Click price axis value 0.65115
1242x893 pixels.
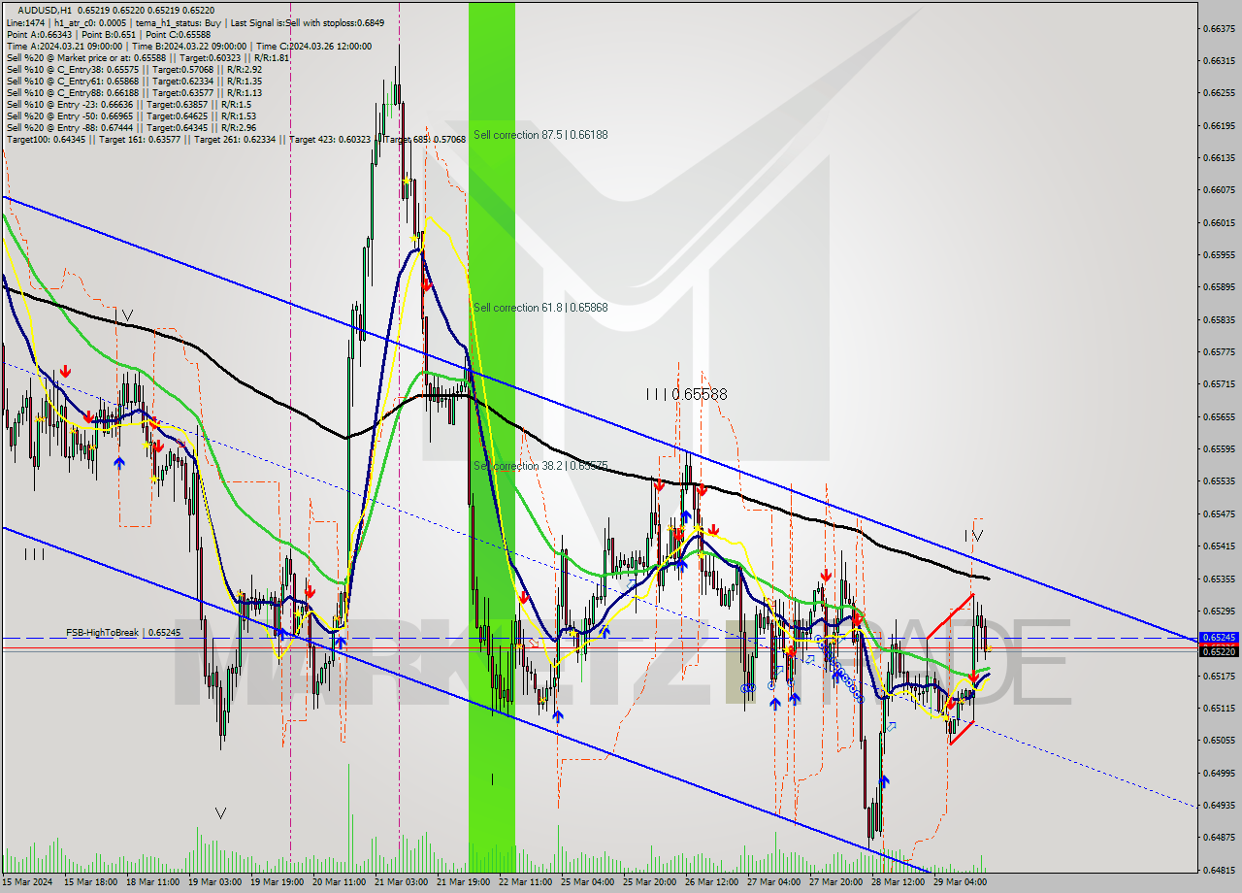pyautogui.click(x=1219, y=708)
